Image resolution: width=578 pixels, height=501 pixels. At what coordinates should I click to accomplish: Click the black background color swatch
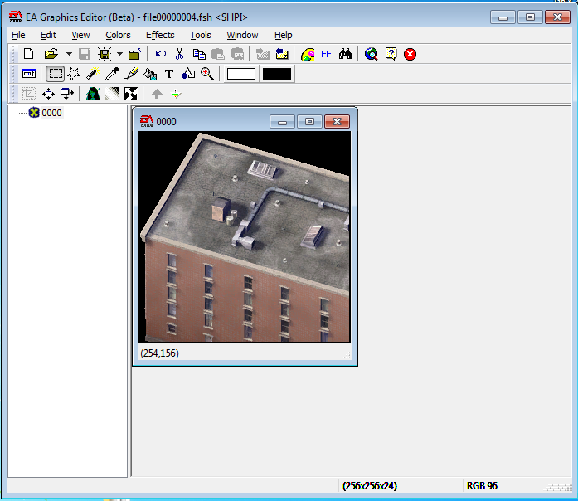277,74
